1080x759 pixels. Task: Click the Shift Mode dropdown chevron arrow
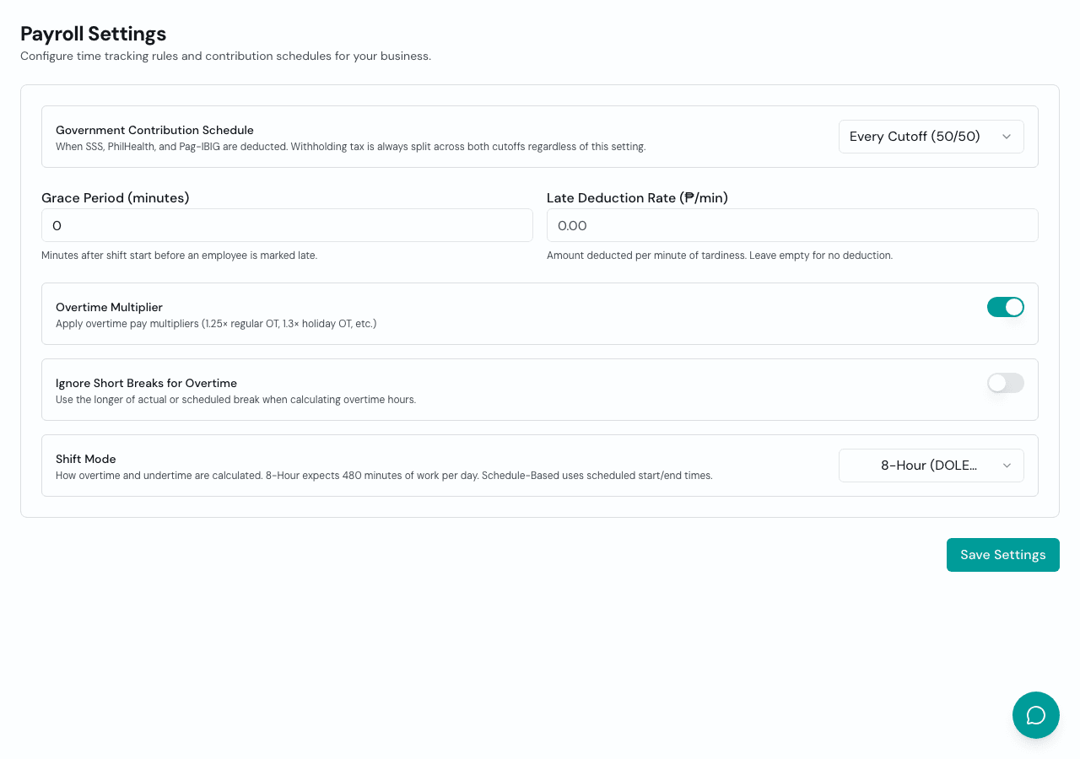[x=1006, y=466]
